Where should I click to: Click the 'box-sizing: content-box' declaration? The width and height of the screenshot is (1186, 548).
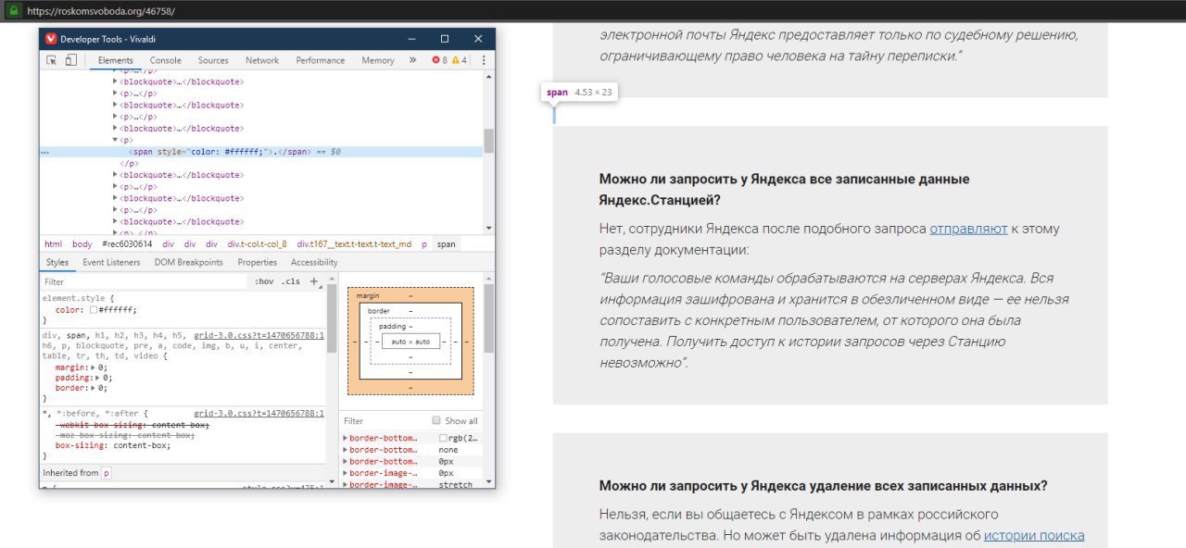[x=113, y=445]
